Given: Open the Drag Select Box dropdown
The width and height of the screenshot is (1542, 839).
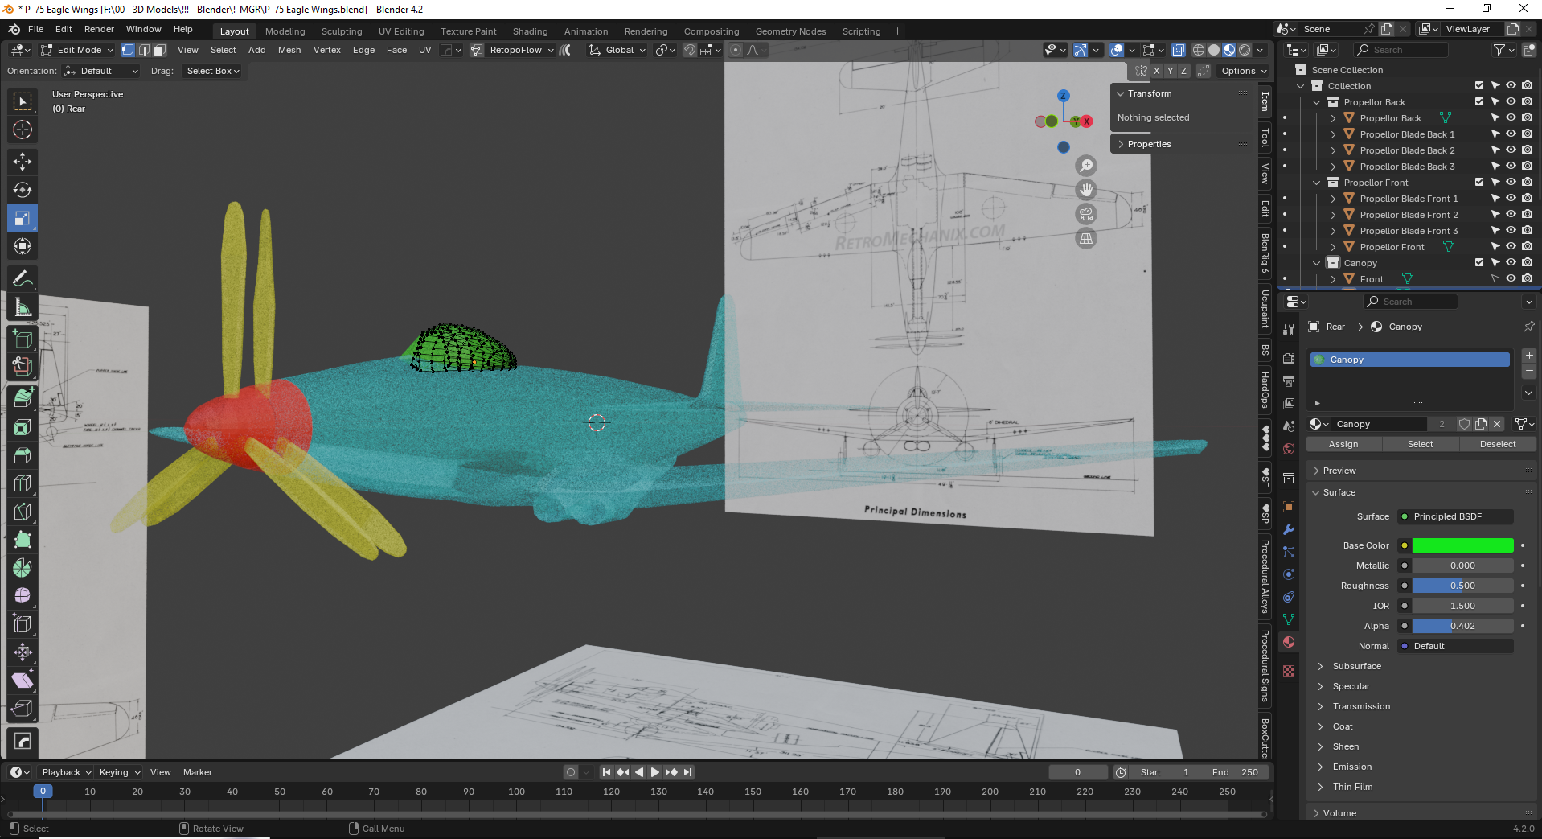Looking at the screenshot, I should 213,71.
